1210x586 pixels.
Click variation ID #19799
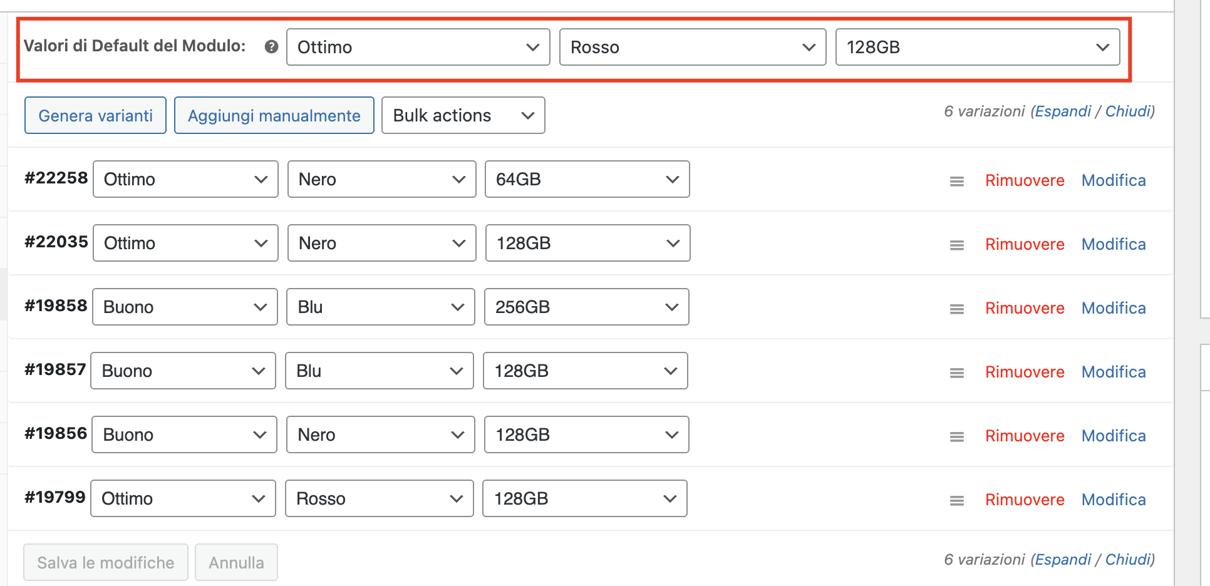click(x=55, y=497)
